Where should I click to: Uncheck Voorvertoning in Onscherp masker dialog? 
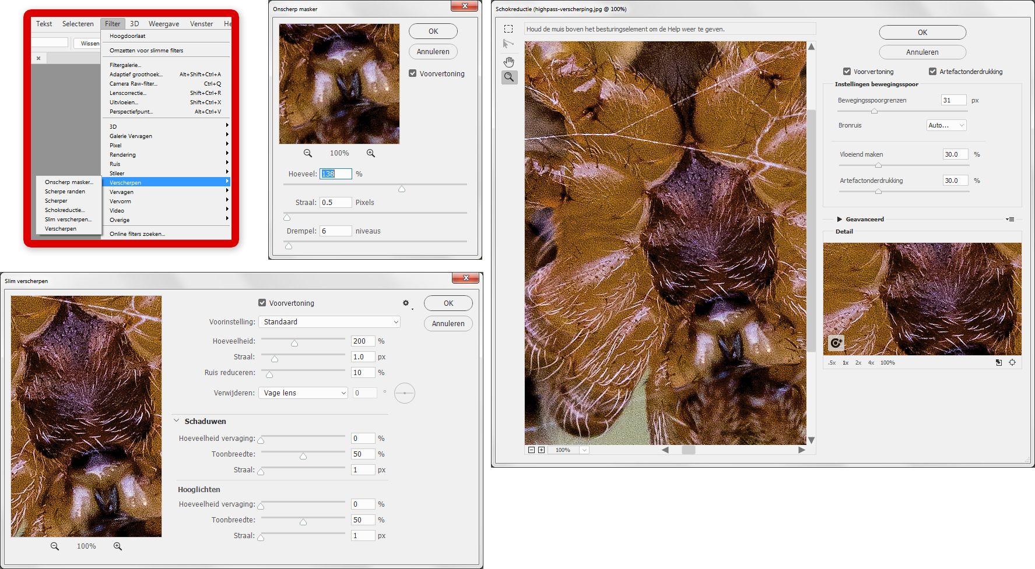[413, 73]
